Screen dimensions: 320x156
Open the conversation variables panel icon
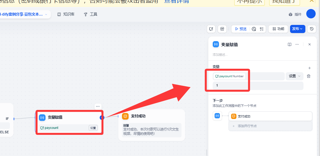tap(211, 29)
